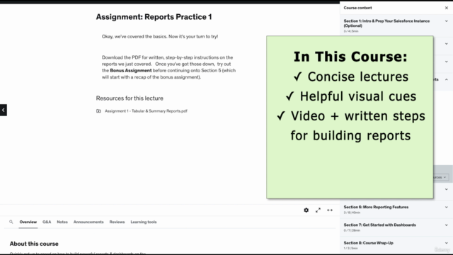This screenshot has width=453, height=255.
Task: Click Section 1: Intro & Prep title
Action: click(386, 23)
